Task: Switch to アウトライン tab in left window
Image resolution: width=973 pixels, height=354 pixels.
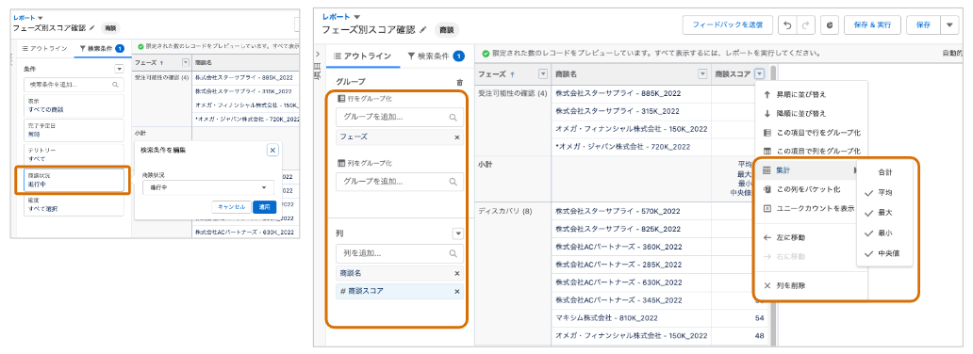Action: (x=44, y=48)
